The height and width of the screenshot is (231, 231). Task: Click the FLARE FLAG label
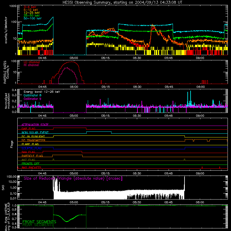tap(30, 144)
